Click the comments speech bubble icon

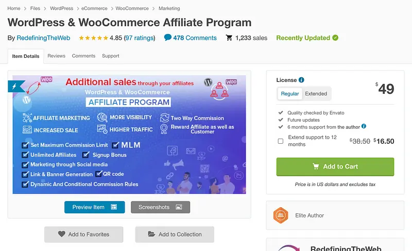click(x=167, y=38)
